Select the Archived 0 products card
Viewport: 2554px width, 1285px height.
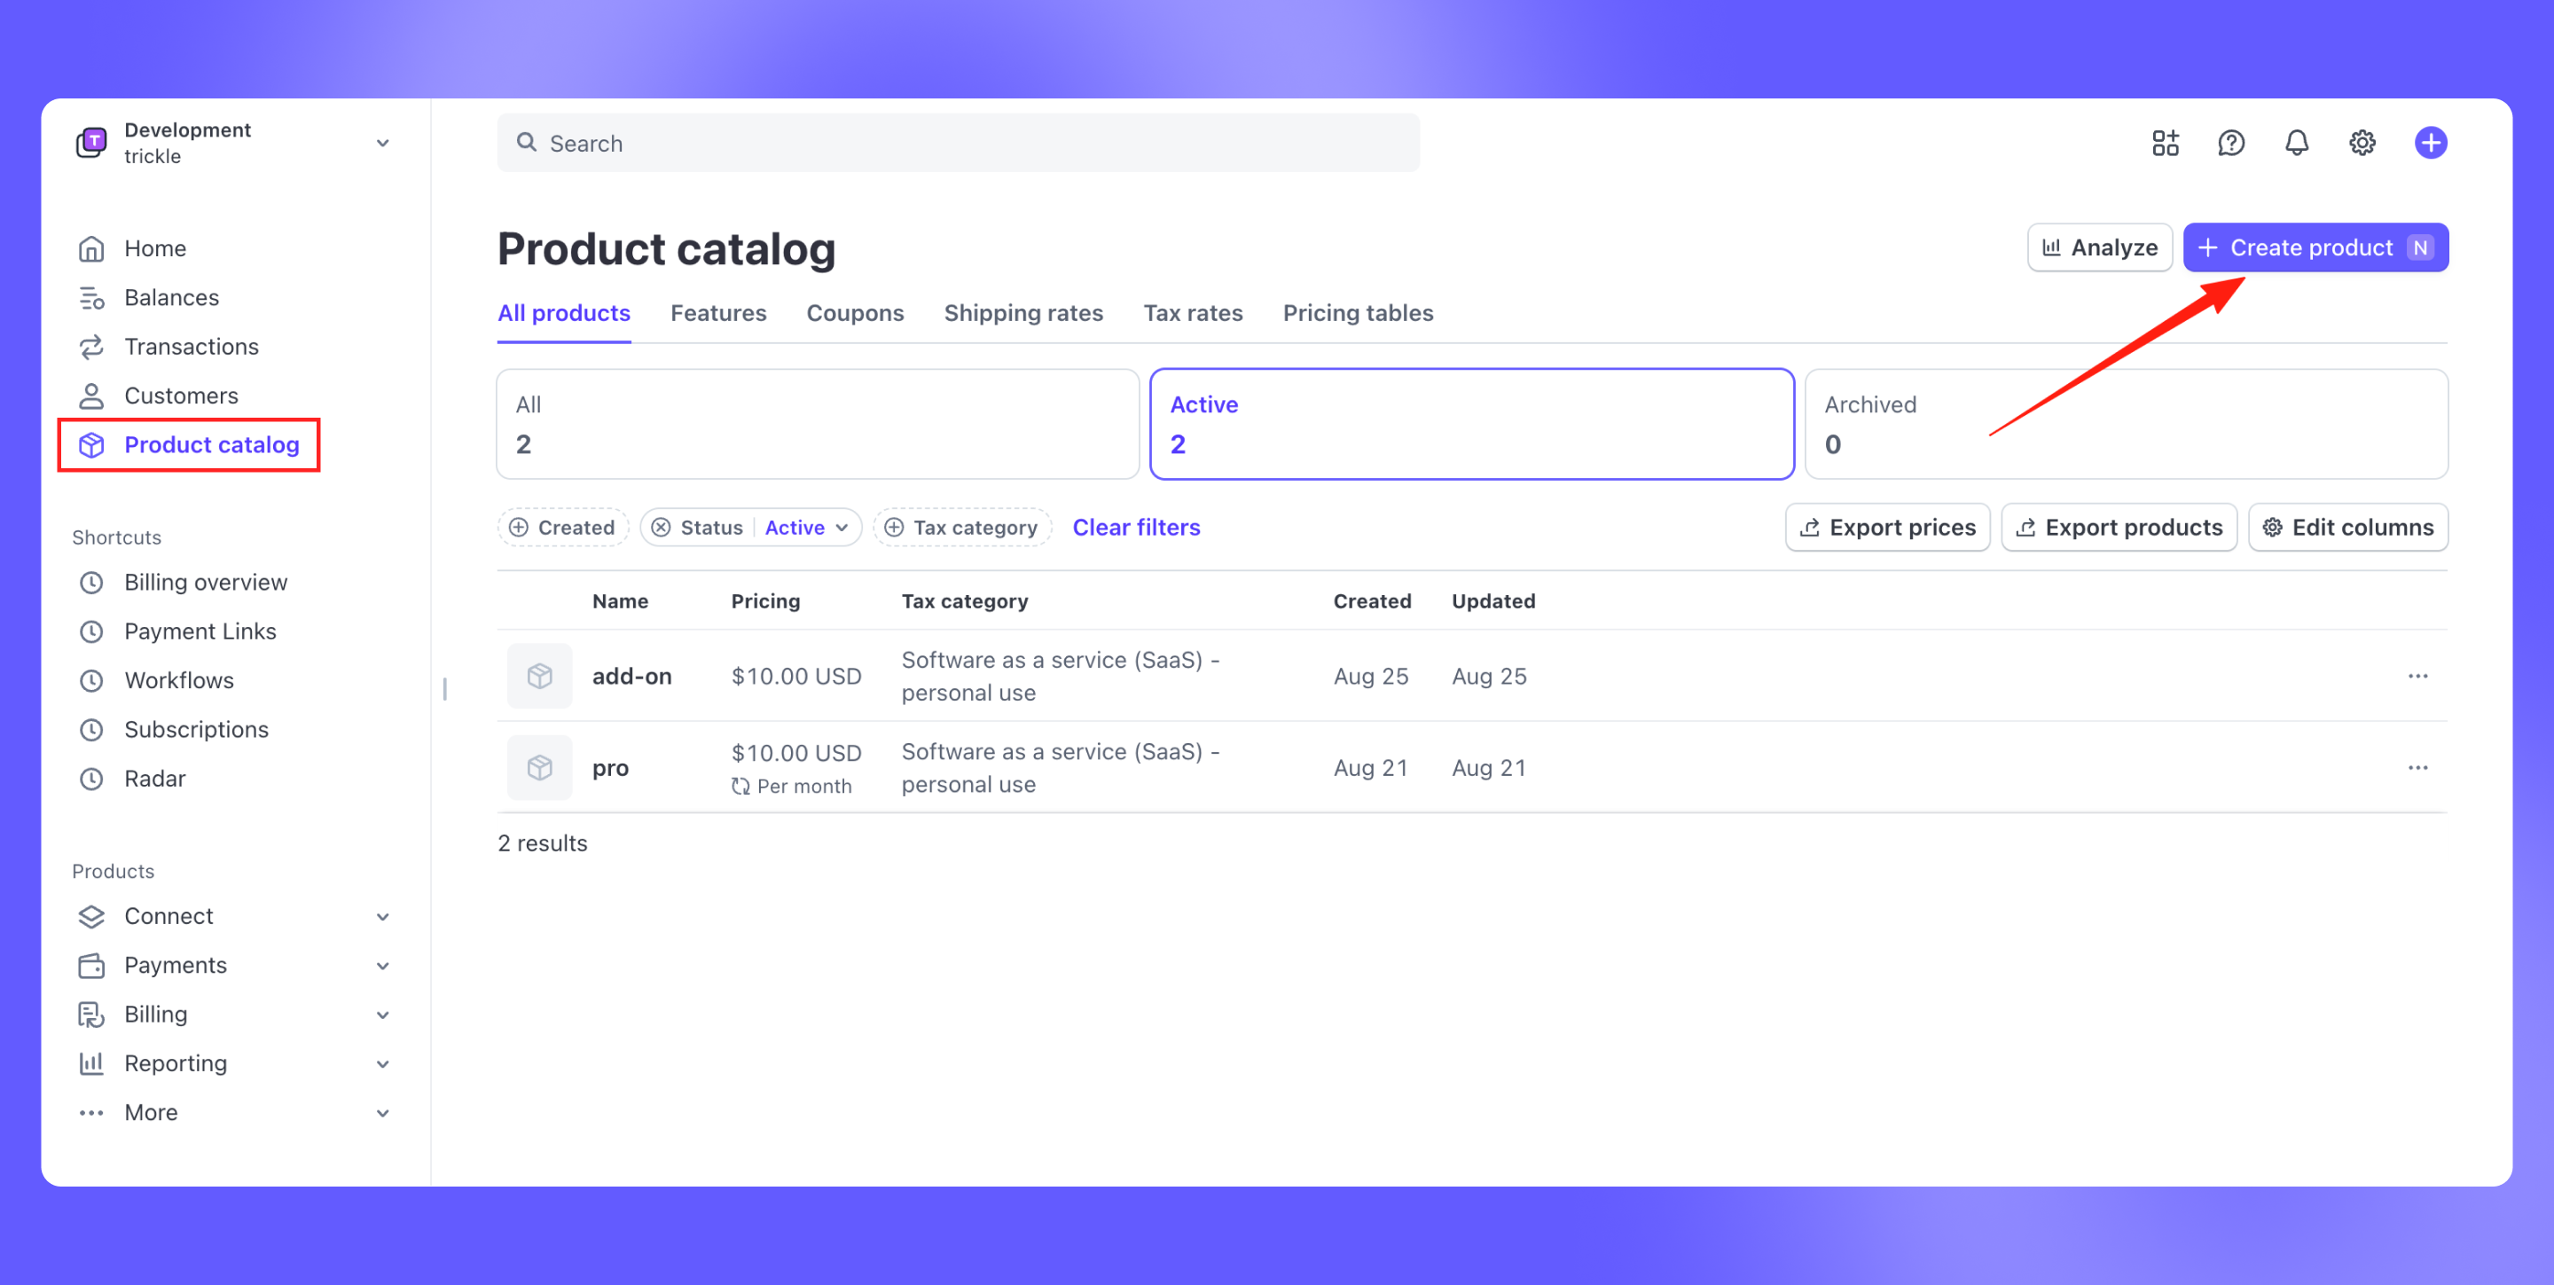pos(2126,425)
